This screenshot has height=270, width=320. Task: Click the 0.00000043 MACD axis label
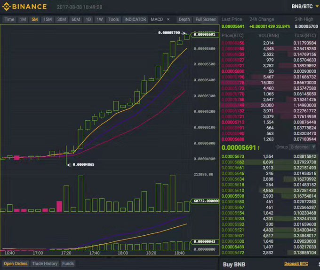pyautogui.click(x=204, y=241)
